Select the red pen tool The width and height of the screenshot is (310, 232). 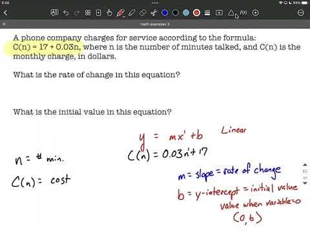click(x=120, y=13)
